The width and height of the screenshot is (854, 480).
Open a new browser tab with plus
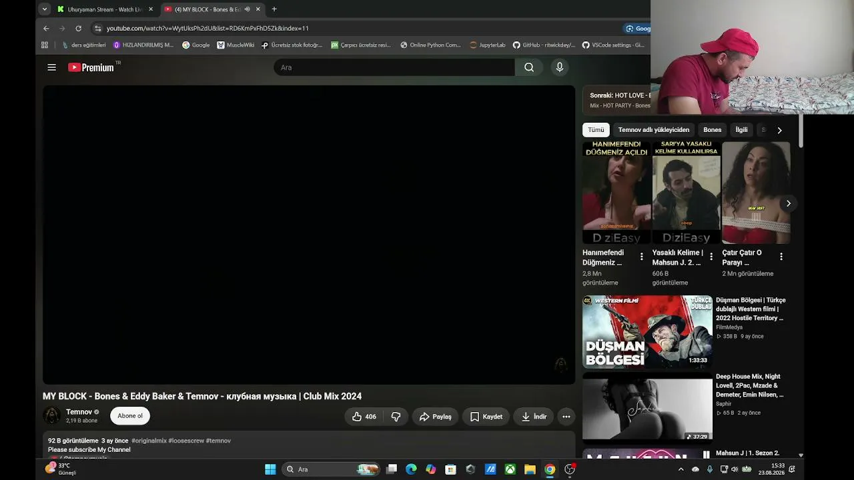[x=274, y=9]
